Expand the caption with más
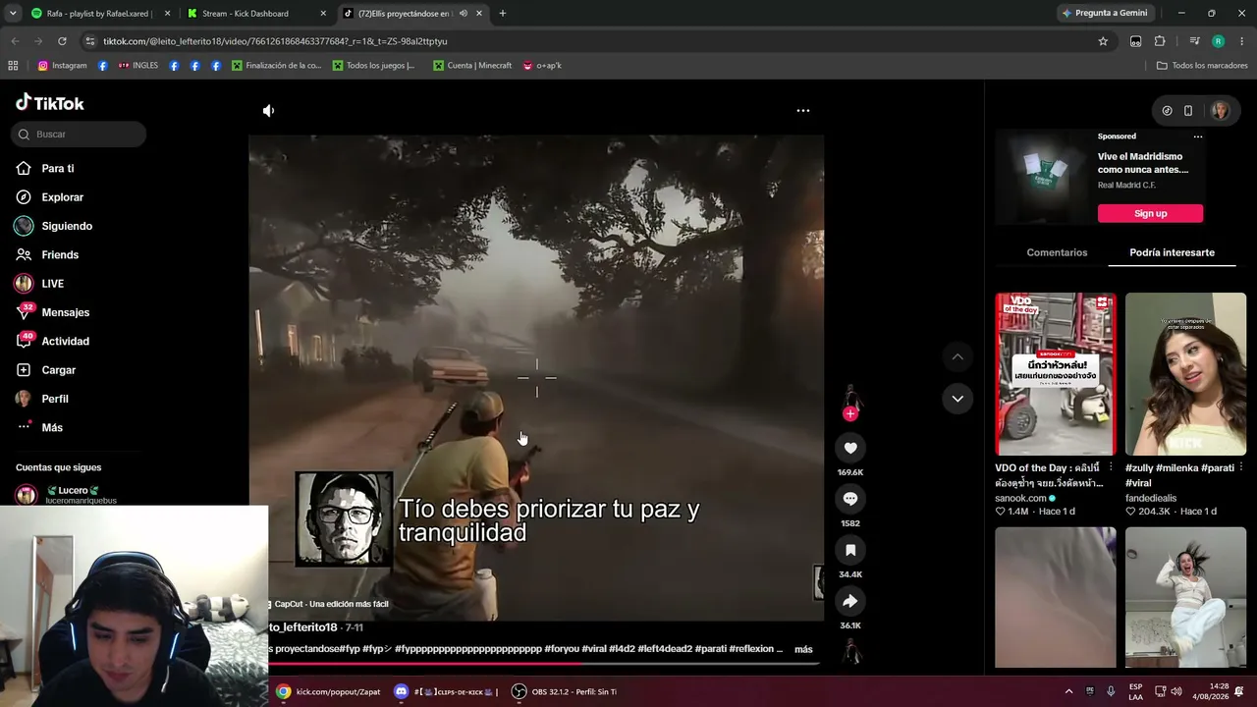This screenshot has height=707, width=1257. tap(803, 649)
